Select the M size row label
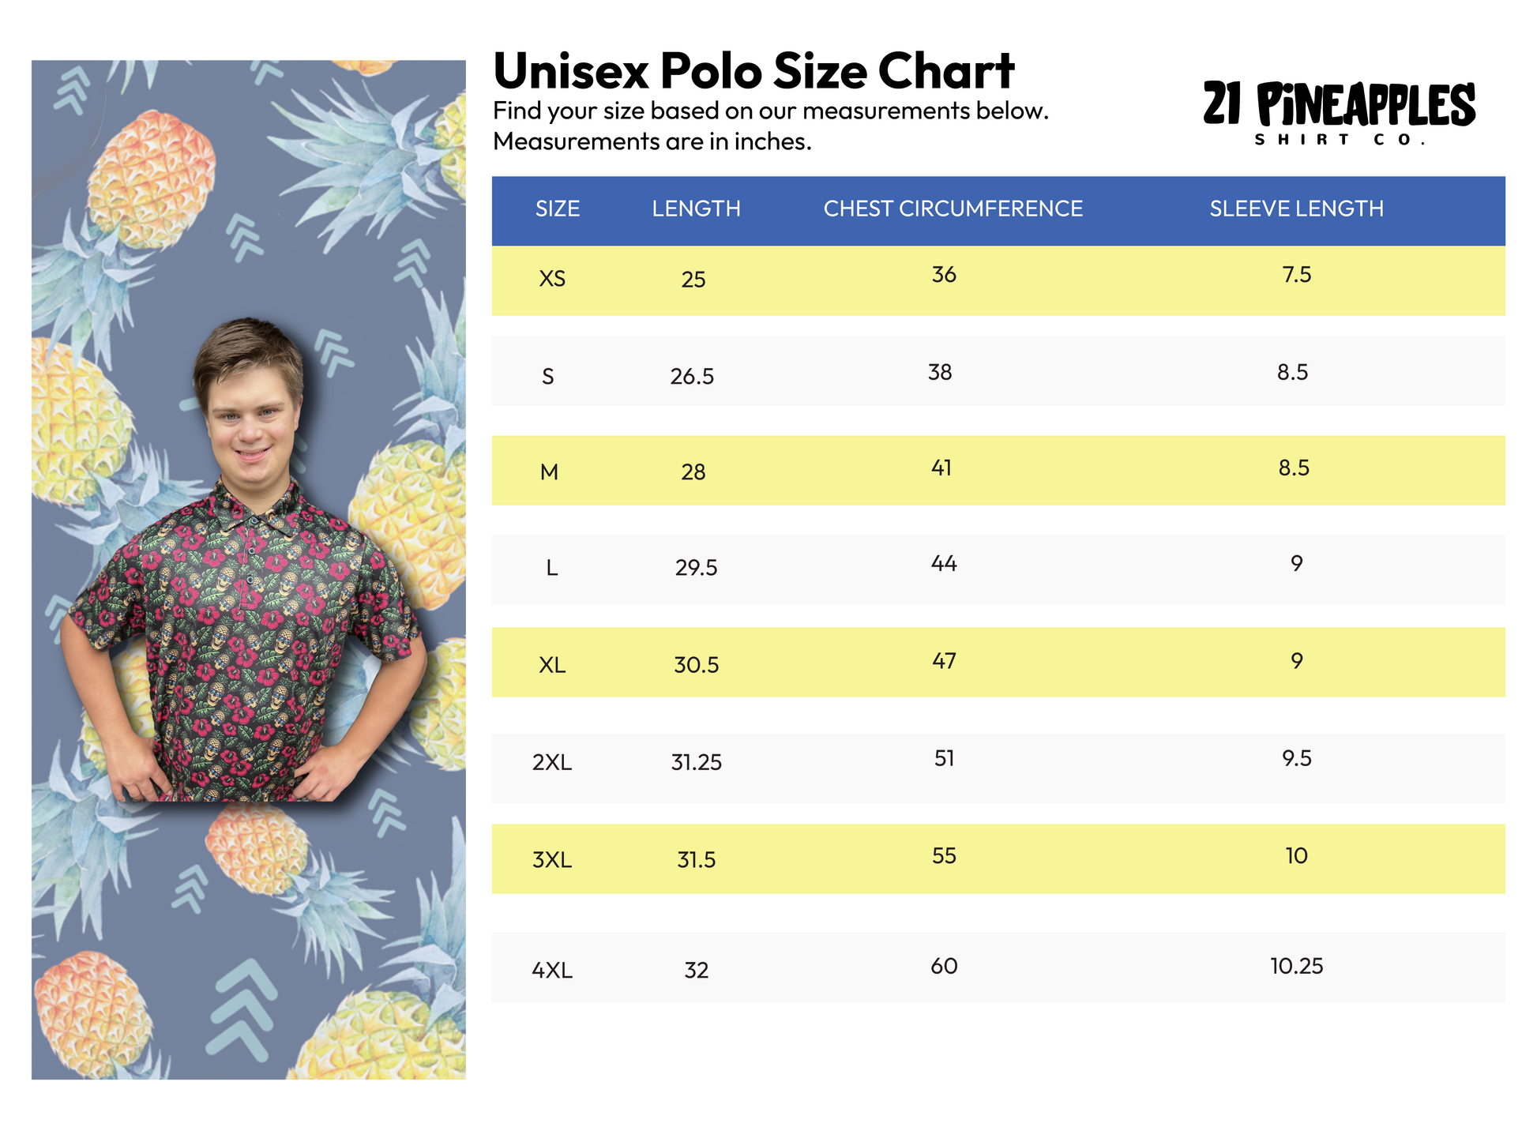The height and width of the screenshot is (1127, 1537). (x=549, y=472)
